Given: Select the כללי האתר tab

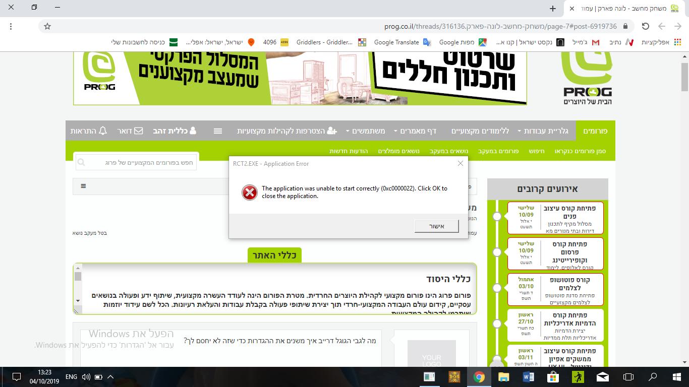Looking at the screenshot, I should coord(274,255).
